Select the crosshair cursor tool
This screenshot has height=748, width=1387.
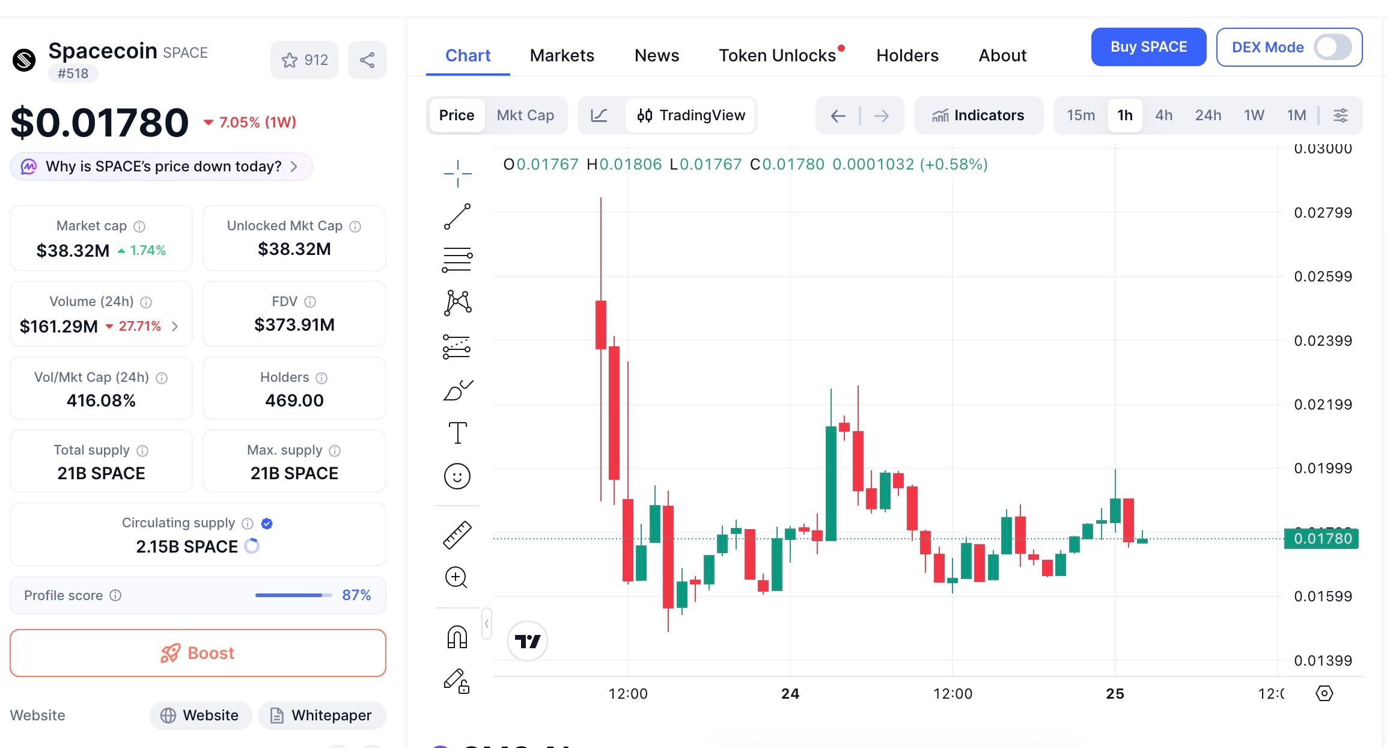[457, 173]
